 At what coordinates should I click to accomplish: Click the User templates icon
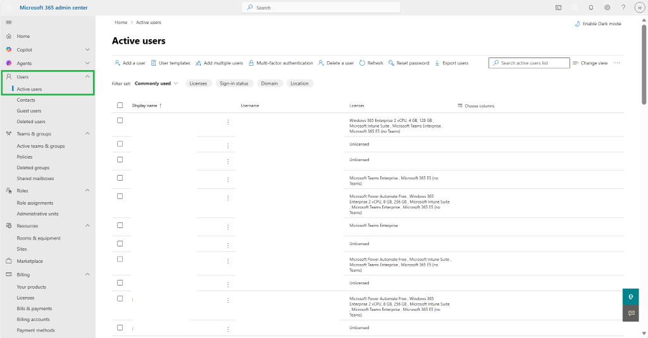[x=153, y=63]
